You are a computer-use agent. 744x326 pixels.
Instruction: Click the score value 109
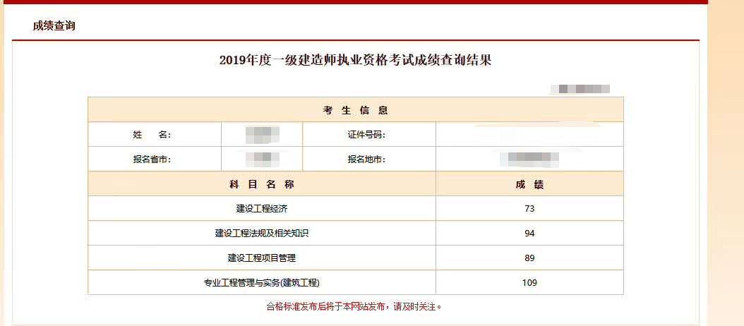[529, 282]
